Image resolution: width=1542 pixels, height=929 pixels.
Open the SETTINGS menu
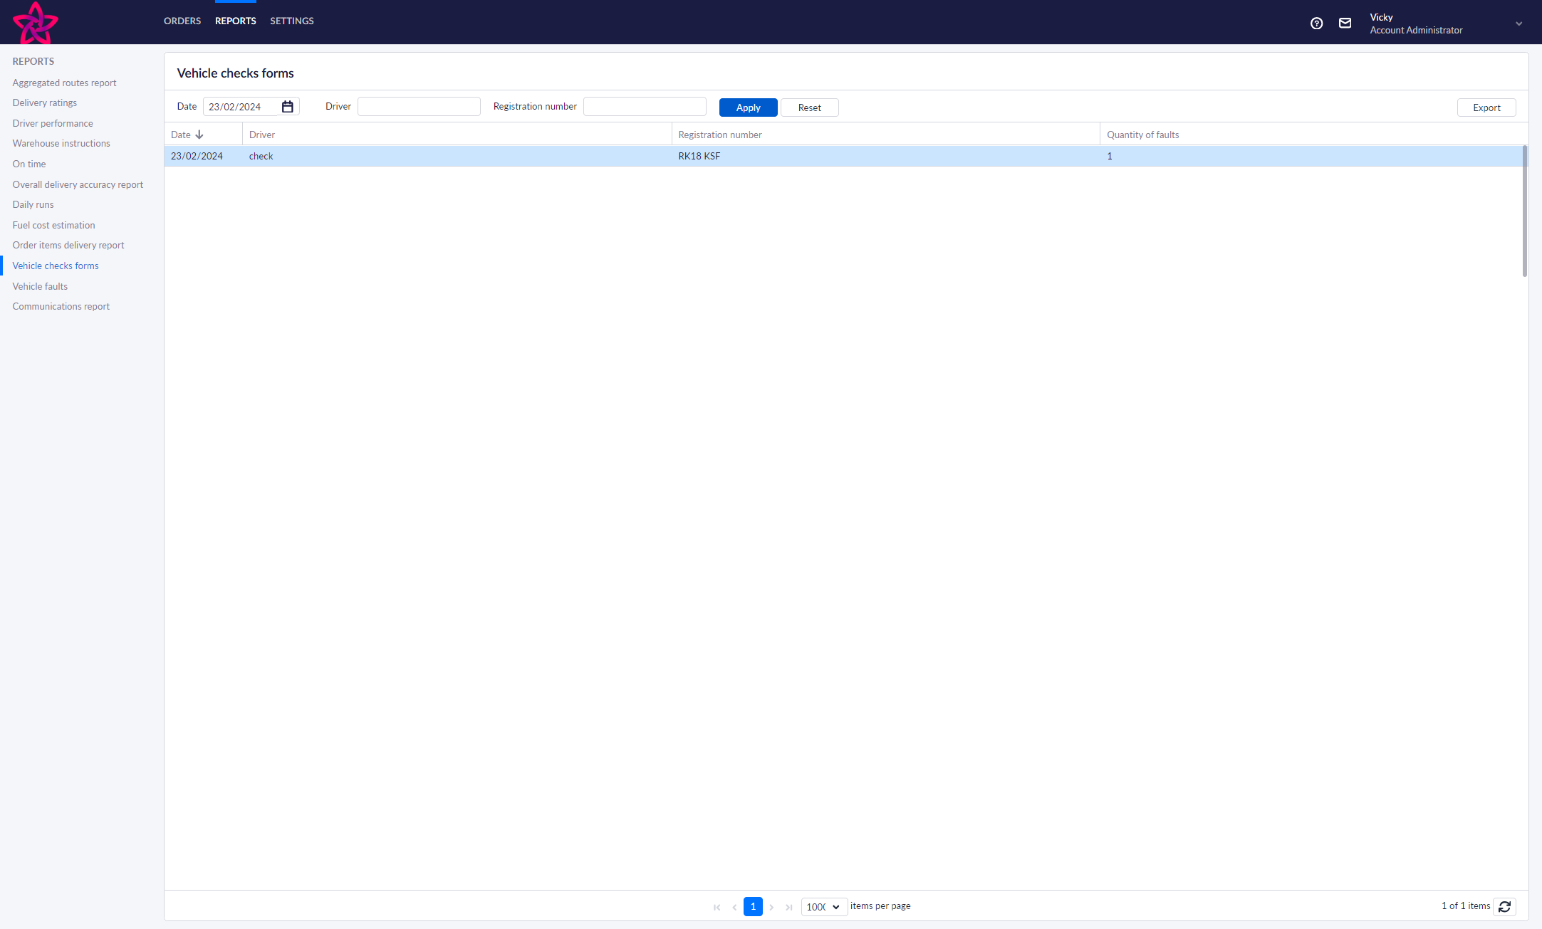tap(292, 21)
